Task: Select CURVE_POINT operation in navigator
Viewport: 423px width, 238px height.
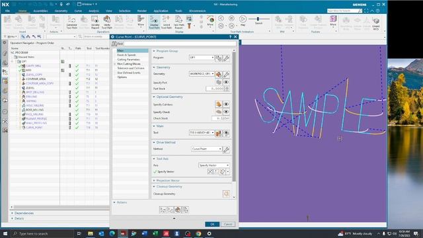Action: click(34, 128)
